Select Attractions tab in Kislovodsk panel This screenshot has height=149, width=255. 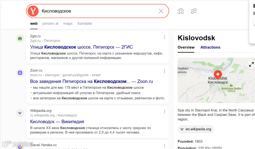pyautogui.click(x=210, y=47)
